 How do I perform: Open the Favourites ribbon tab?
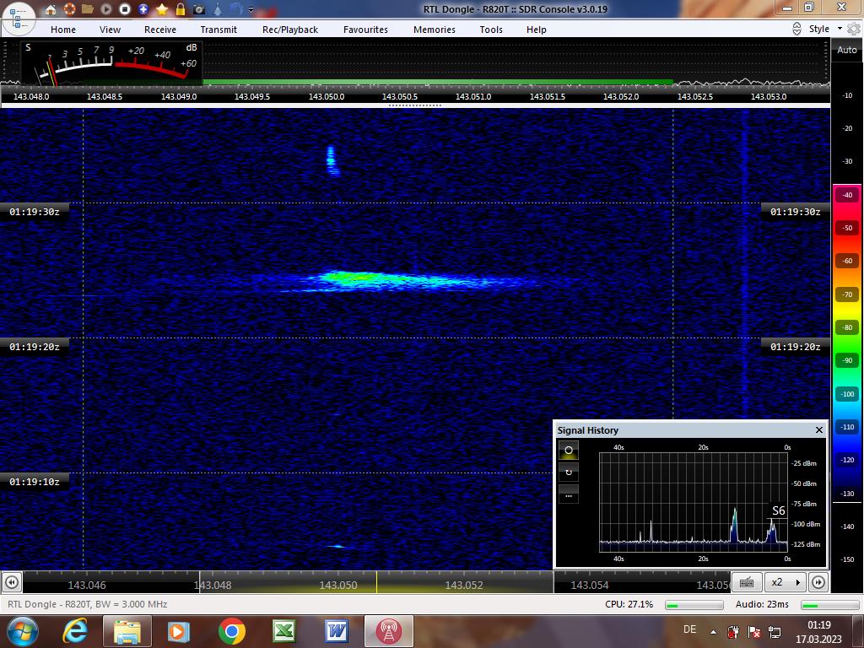[366, 30]
